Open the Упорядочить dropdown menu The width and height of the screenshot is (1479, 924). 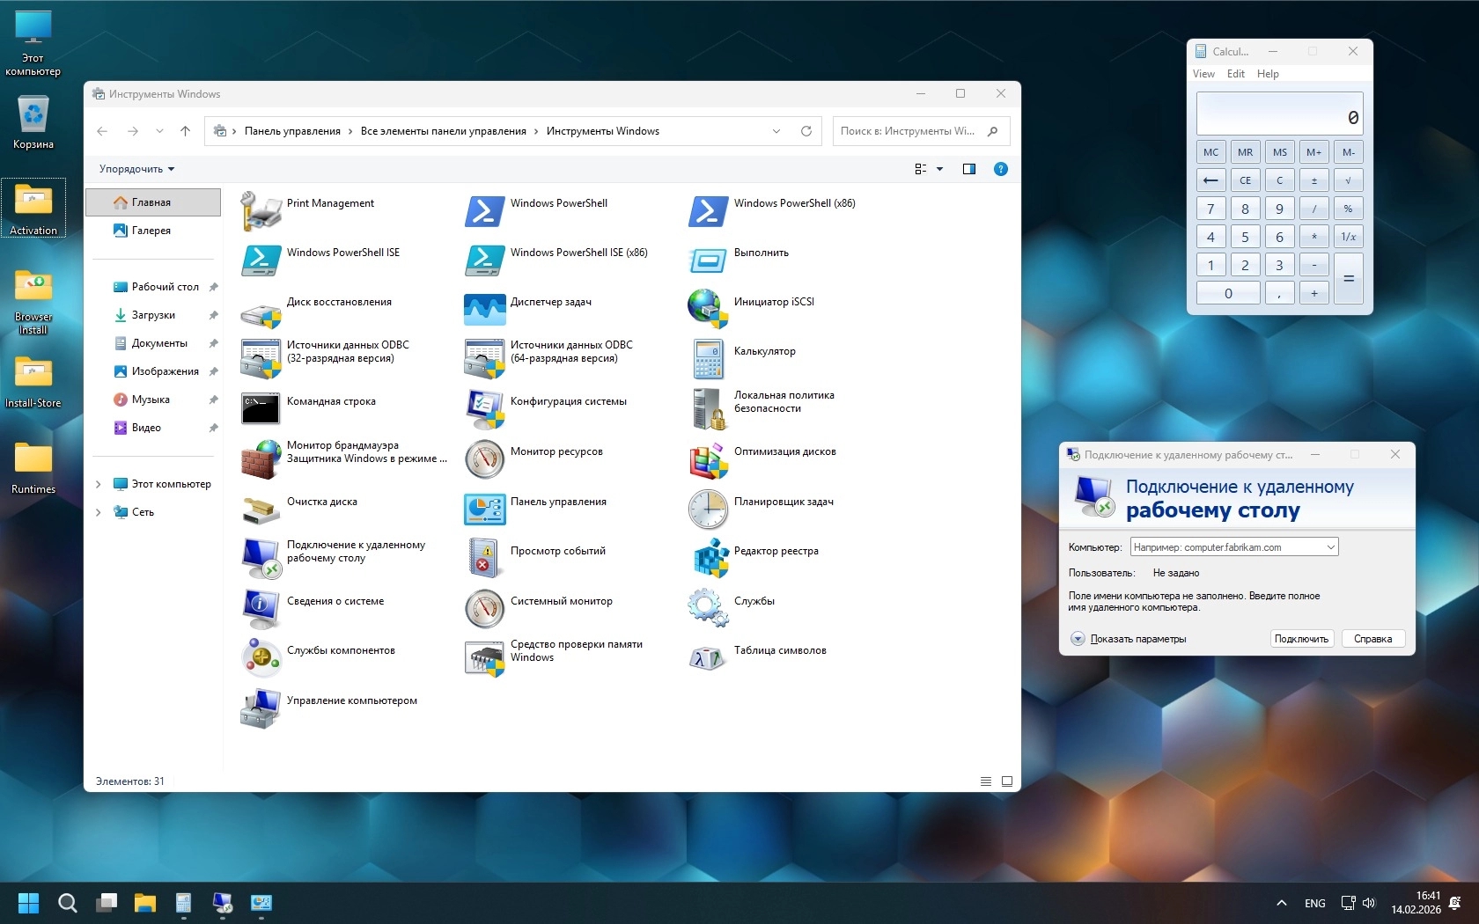(x=136, y=169)
